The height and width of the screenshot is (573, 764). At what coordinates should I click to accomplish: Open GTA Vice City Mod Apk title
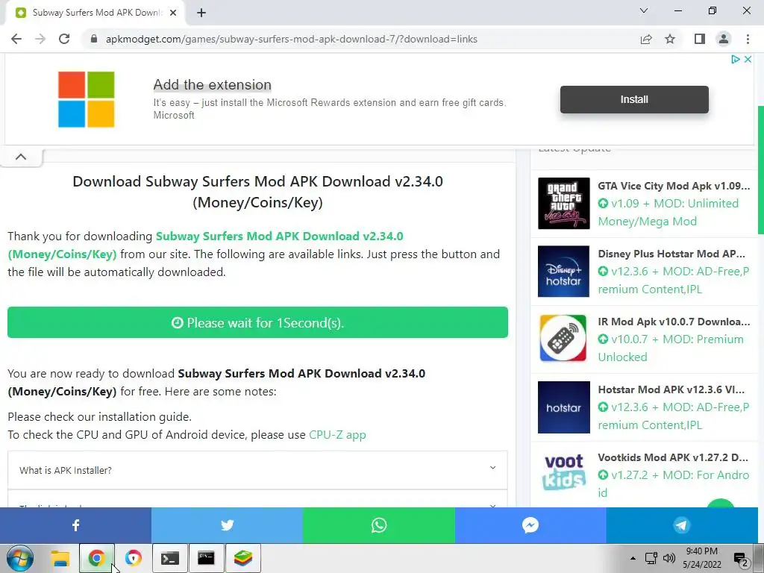pos(674,186)
